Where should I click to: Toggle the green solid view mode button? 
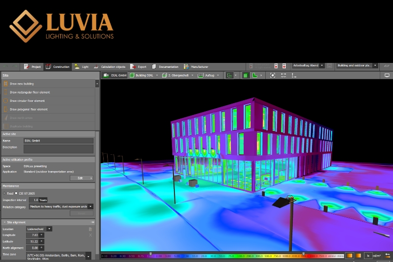(x=246, y=75)
